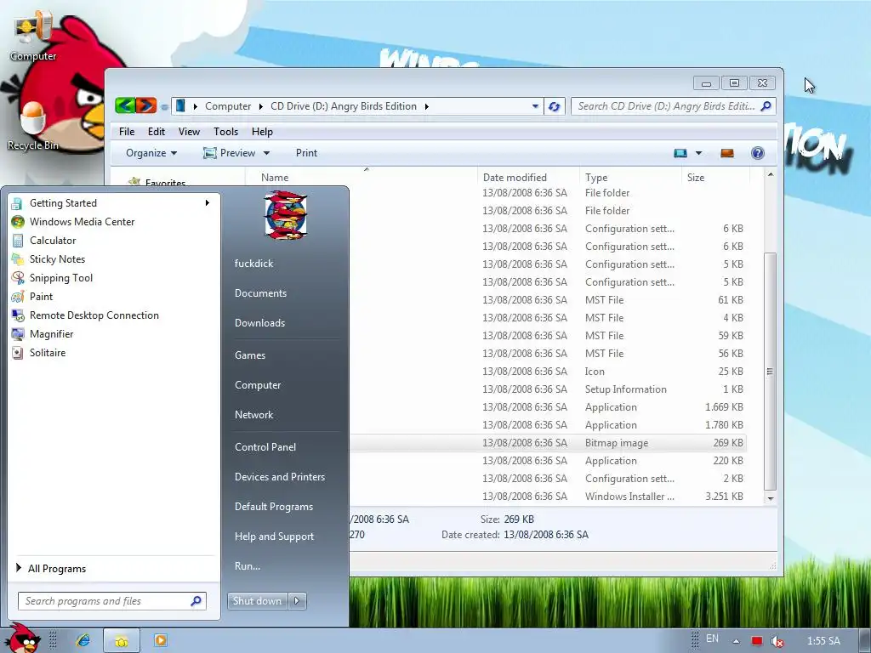
Task: Toggle the preview pane icon
Action: [x=726, y=153]
